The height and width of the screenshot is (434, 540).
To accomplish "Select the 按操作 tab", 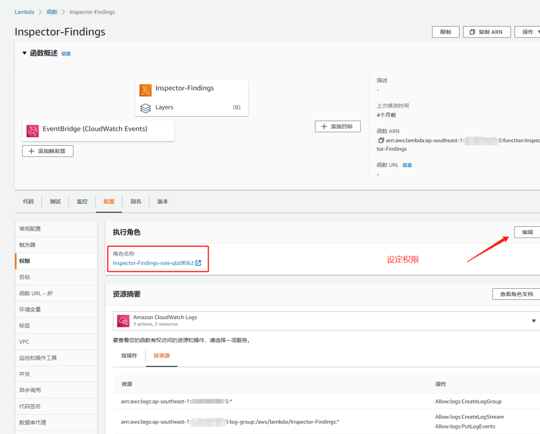I will pyautogui.click(x=129, y=356).
